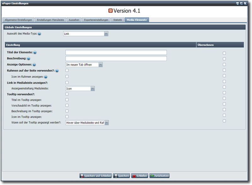Click the label Wann soll der Tooltip angezeigt werden?
Viewport: 252px width, 185px height.
coord(36,122)
